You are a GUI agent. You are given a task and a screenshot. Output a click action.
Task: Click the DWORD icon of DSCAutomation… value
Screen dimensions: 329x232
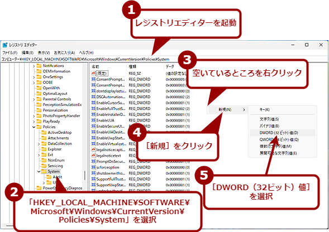[94, 97]
